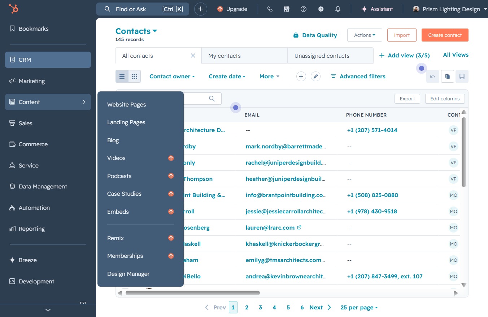Open Reporting in the sidebar
The image size is (488, 317).
coord(48,229)
